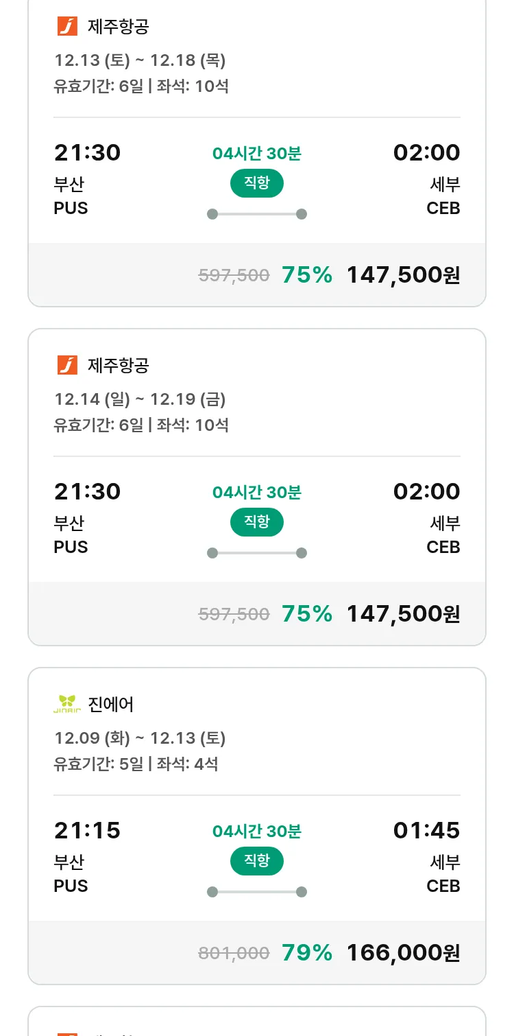Click the 직항 badge on 12.14 flight
514x1036 pixels.
point(256,522)
